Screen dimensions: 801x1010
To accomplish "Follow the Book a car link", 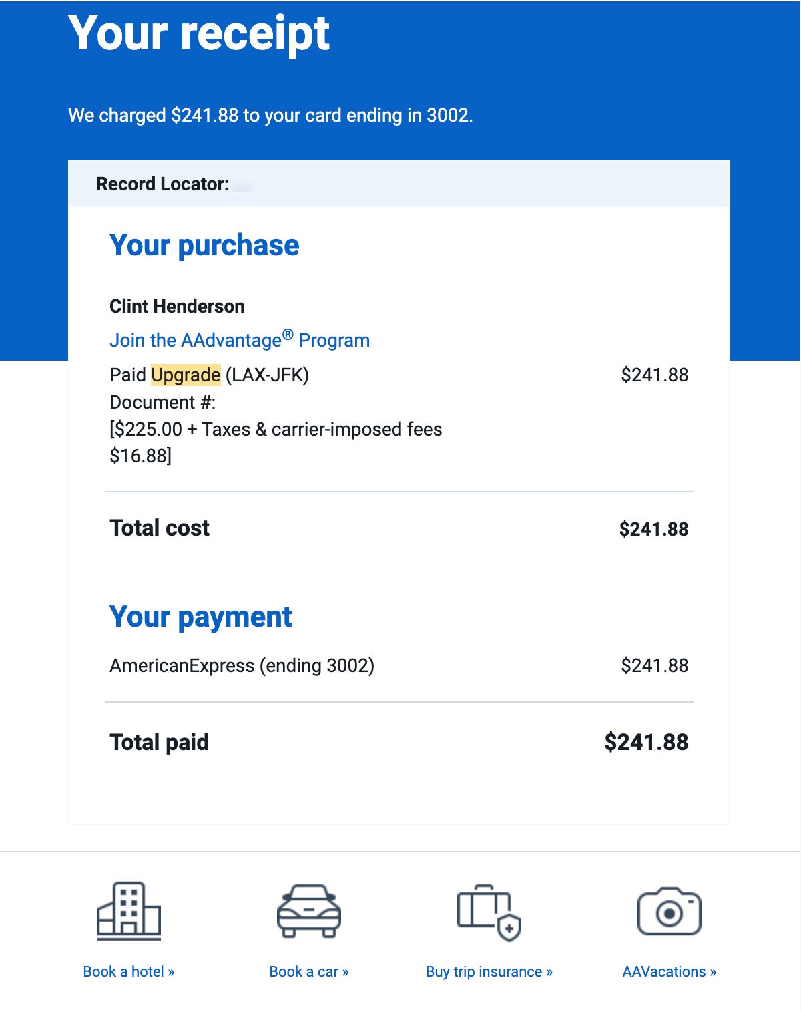I will coord(308,972).
